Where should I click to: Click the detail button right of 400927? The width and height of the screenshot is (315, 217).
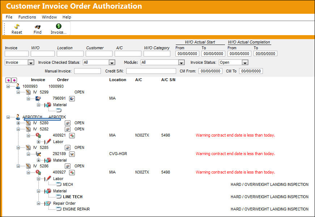pos(72,173)
